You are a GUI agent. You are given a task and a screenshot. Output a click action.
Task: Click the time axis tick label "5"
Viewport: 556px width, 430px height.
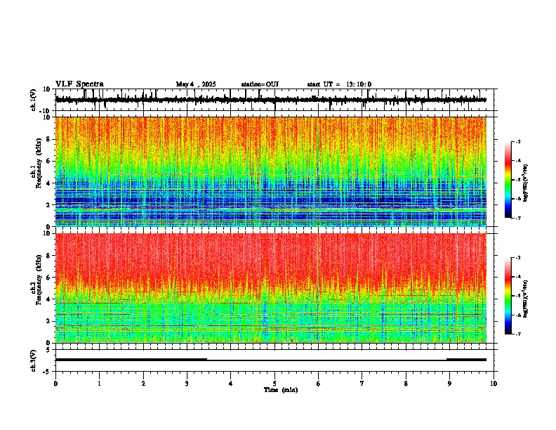click(274, 384)
